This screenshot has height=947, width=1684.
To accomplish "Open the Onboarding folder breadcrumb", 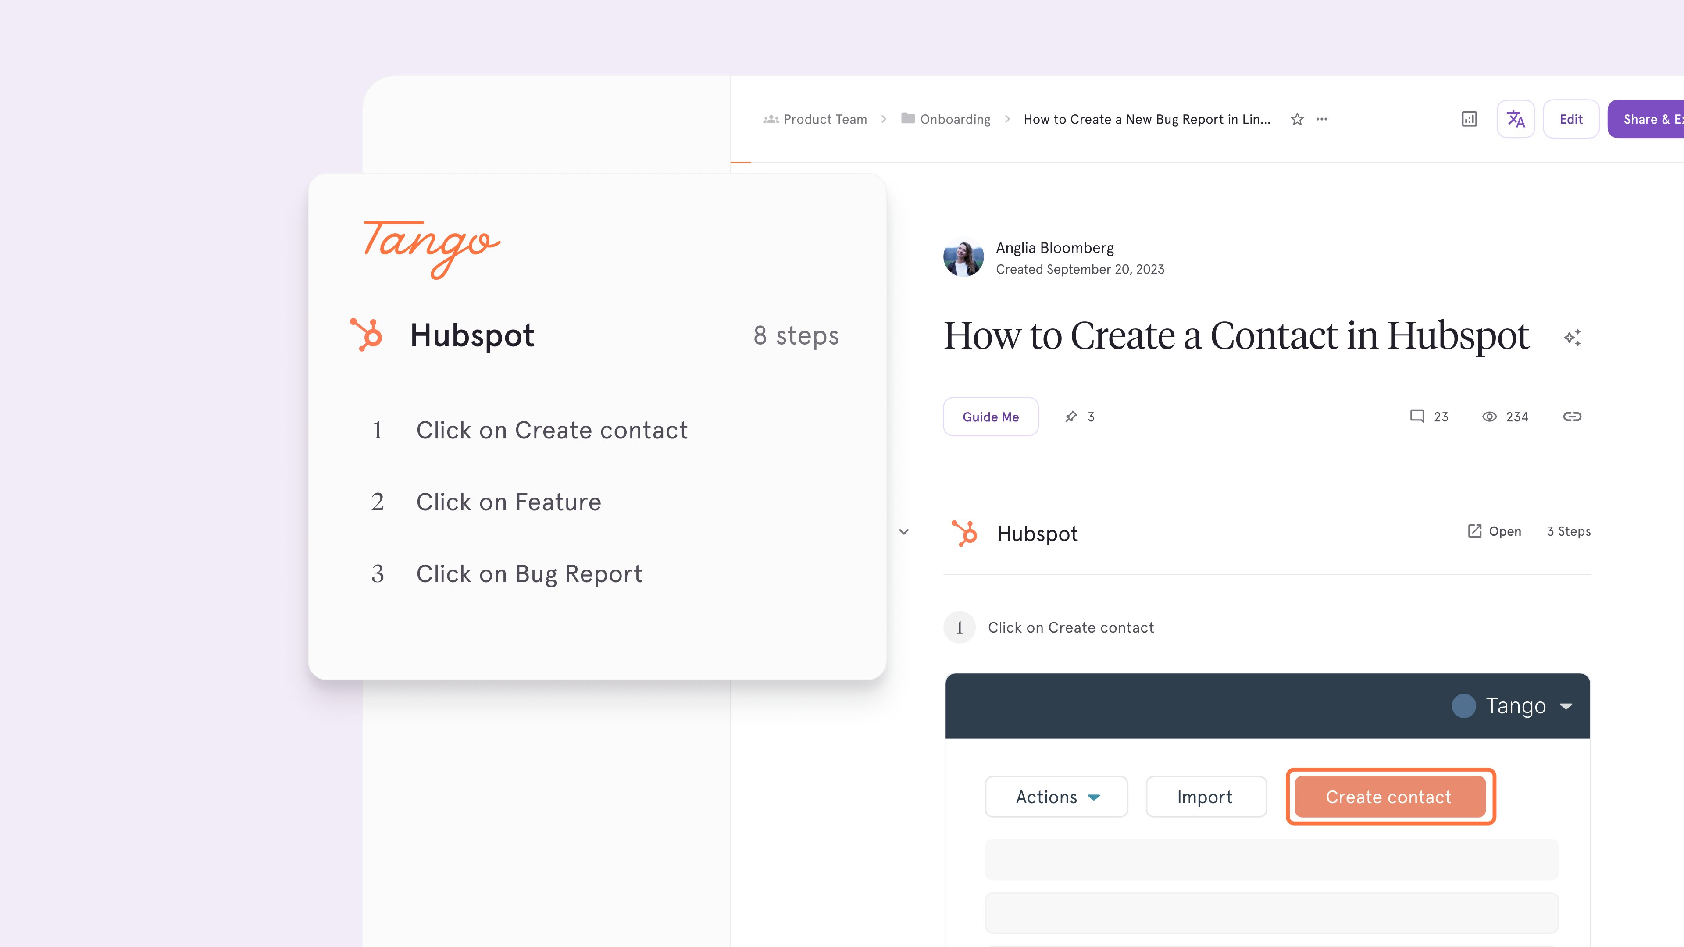I will click(x=946, y=119).
